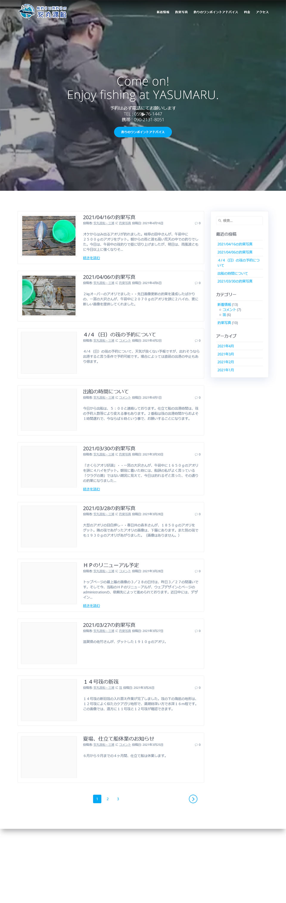The image size is (286, 903).
Task: Select page 3 in pagination
Action: click(x=118, y=798)
